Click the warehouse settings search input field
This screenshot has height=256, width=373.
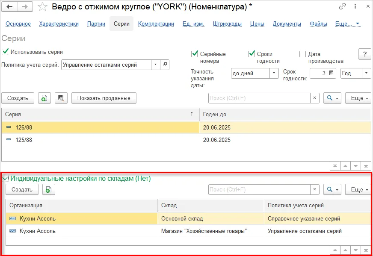[259, 189]
